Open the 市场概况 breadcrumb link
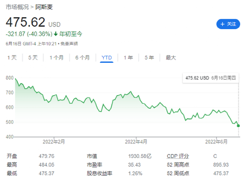 (17, 7)
